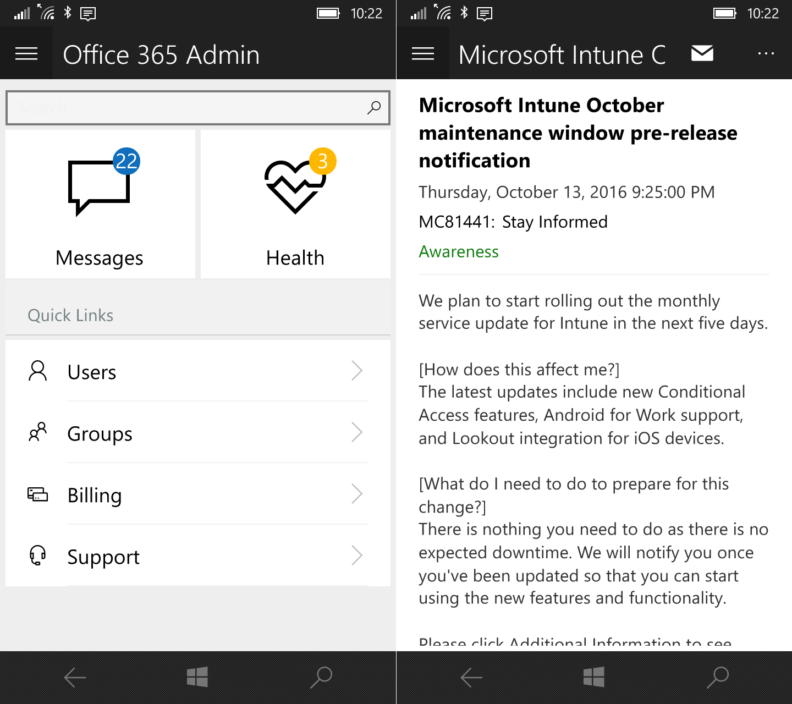Click the Billing card icon
The image size is (792, 704).
coord(37,494)
